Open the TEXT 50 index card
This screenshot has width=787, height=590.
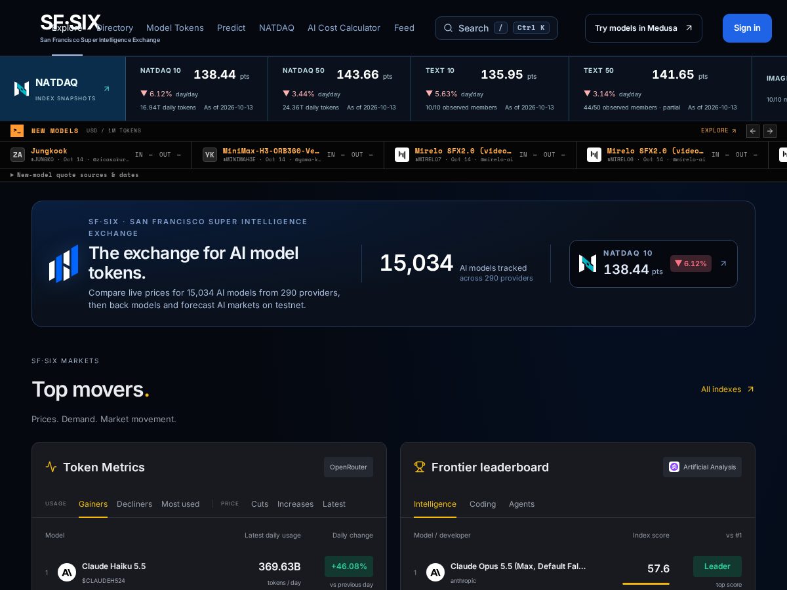coord(660,88)
